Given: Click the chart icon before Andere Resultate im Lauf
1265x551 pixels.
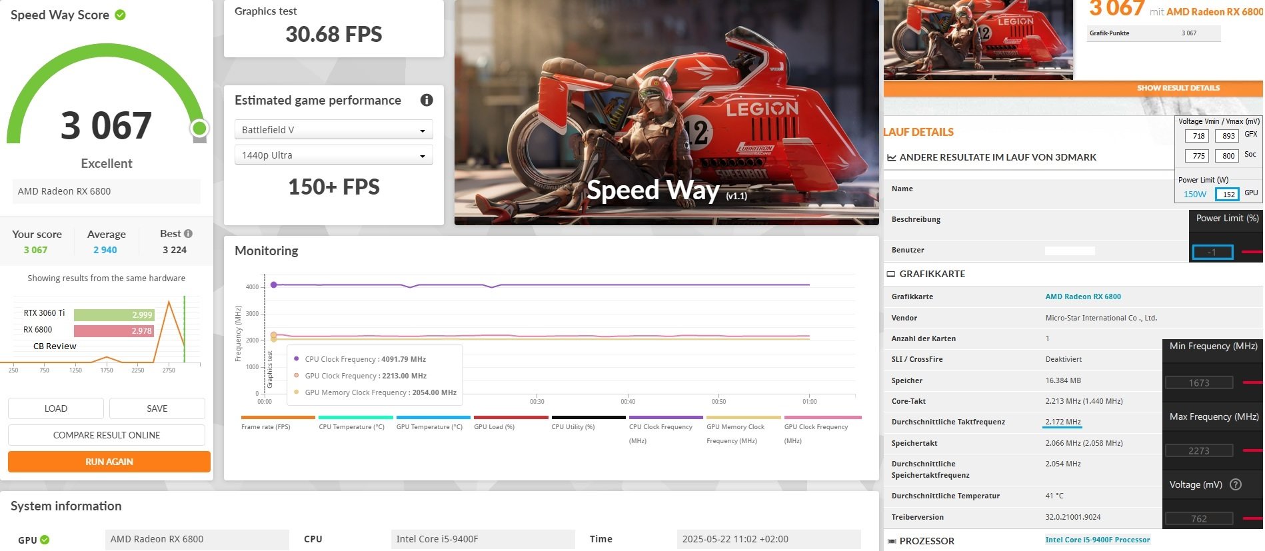Looking at the screenshot, I should pyautogui.click(x=891, y=157).
